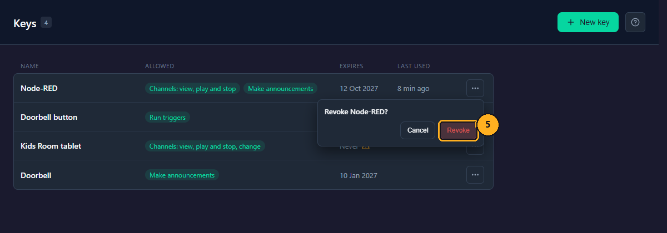The height and width of the screenshot is (233, 667).
Task: Click Doorbell's Make announcements tag
Action: pos(182,175)
